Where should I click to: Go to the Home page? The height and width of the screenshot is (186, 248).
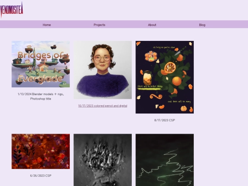pyautogui.click(x=47, y=25)
